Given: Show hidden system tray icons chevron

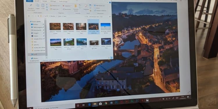Looking at the screenshot, I should pyautogui.click(x=160, y=99).
